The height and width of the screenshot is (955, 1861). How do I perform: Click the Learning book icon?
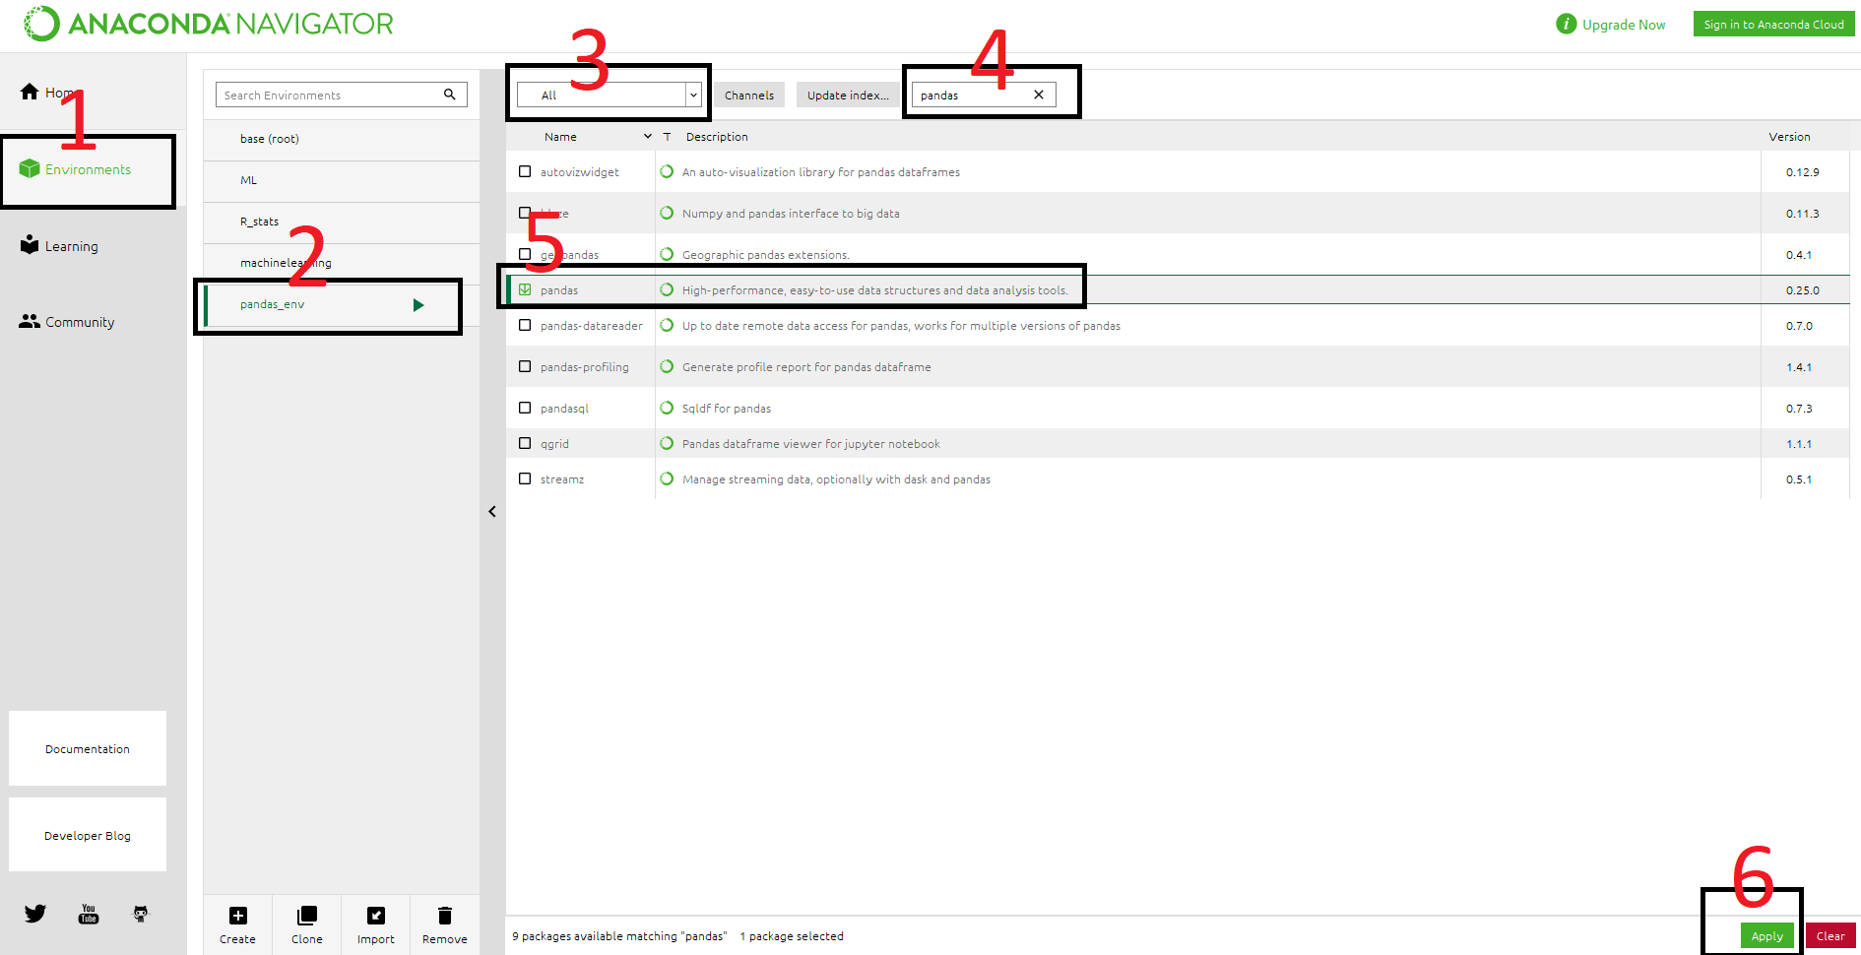[x=30, y=245]
